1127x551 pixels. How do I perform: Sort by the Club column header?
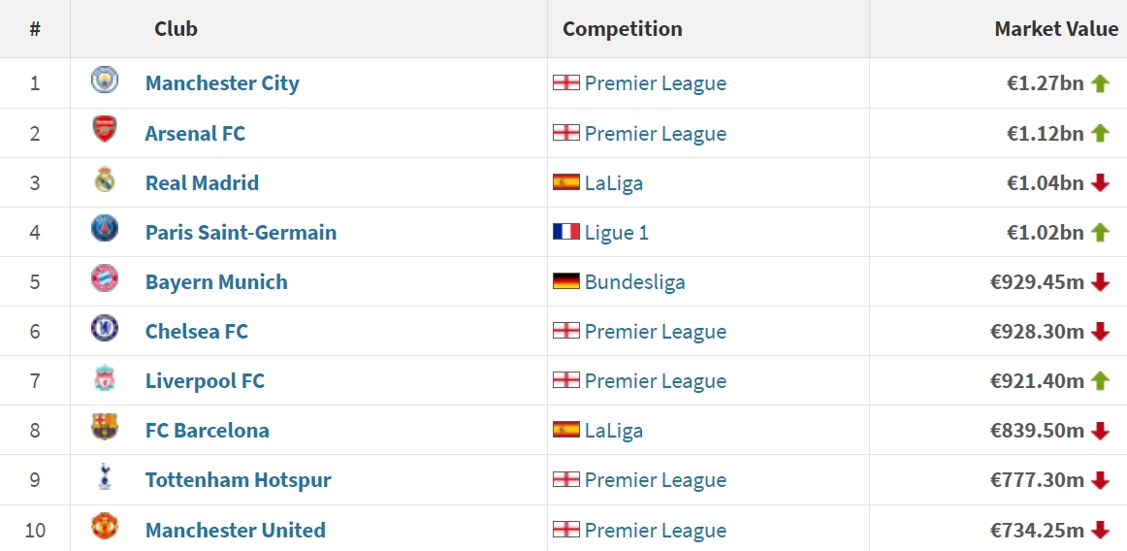coord(176,29)
